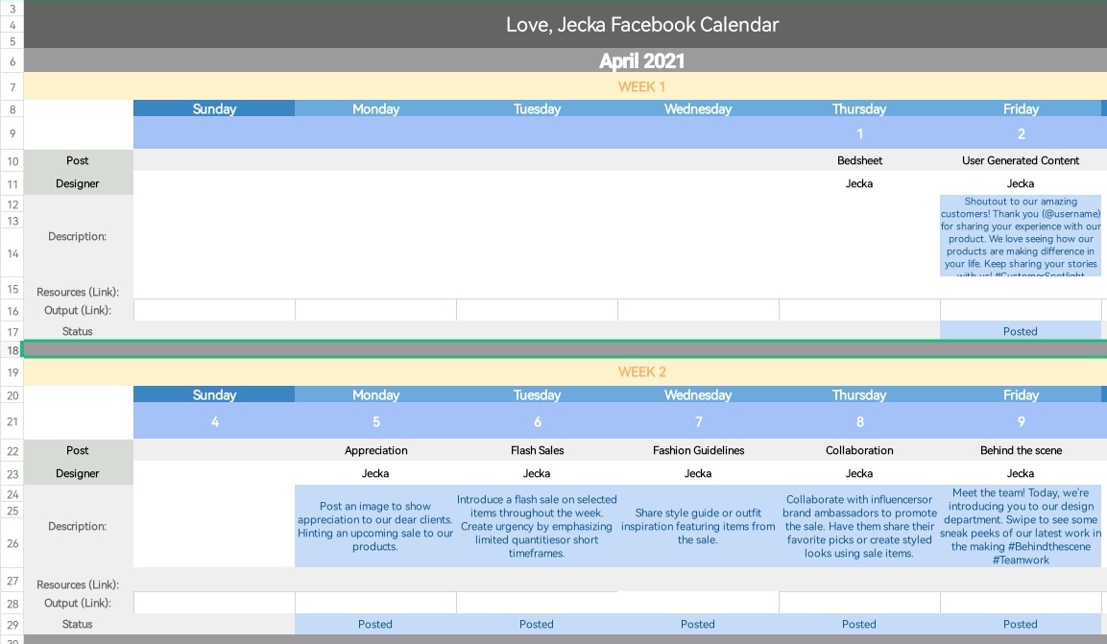Select the Flash sale description cell on Tuesday

point(537,526)
